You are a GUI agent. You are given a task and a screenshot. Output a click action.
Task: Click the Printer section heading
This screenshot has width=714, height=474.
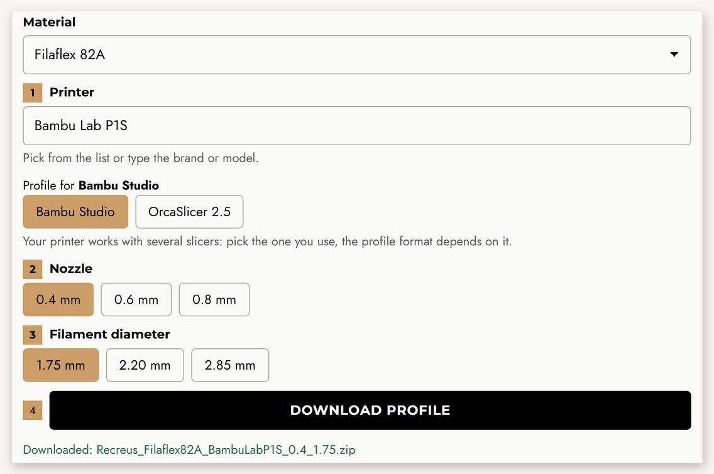[72, 92]
